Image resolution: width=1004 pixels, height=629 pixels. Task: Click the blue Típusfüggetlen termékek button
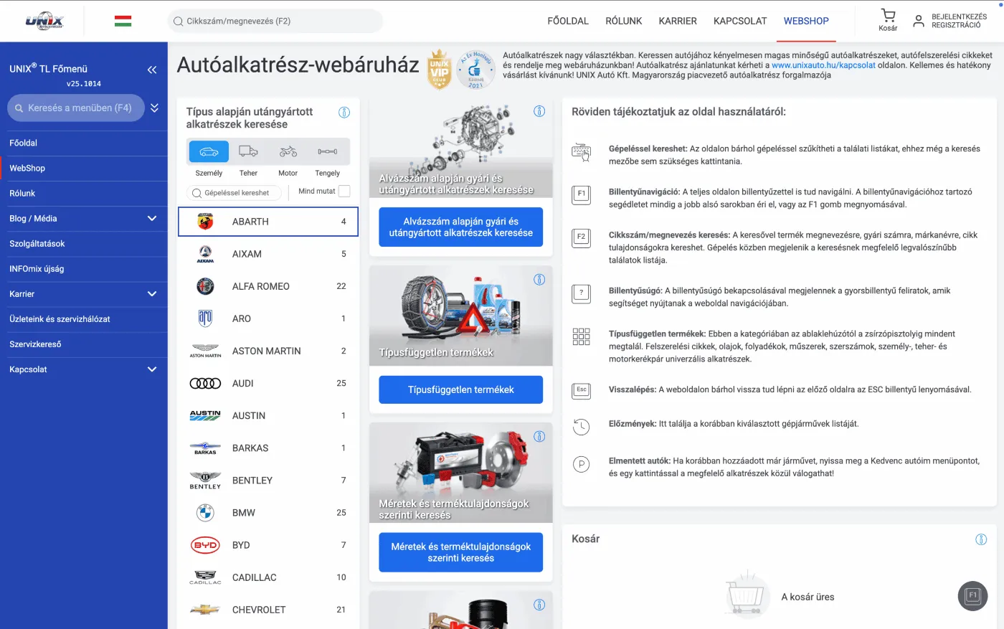(460, 389)
